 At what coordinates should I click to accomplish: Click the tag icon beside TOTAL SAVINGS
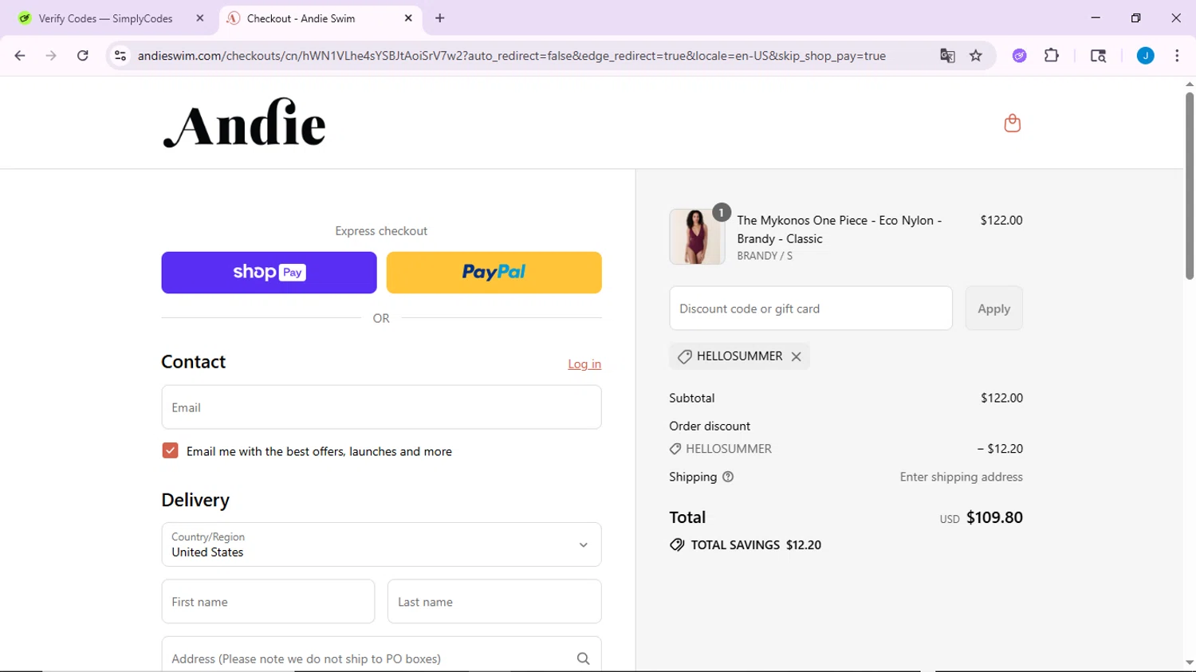677,545
